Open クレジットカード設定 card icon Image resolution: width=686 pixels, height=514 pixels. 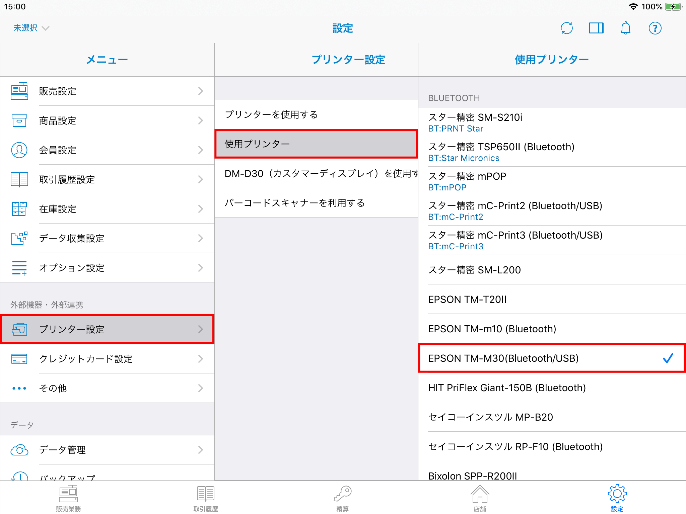tap(19, 359)
